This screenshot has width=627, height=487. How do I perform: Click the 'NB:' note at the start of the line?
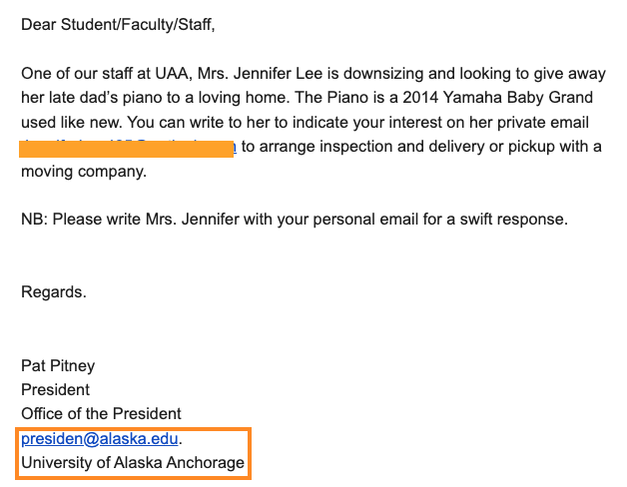pyautogui.click(x=34, y=220)
